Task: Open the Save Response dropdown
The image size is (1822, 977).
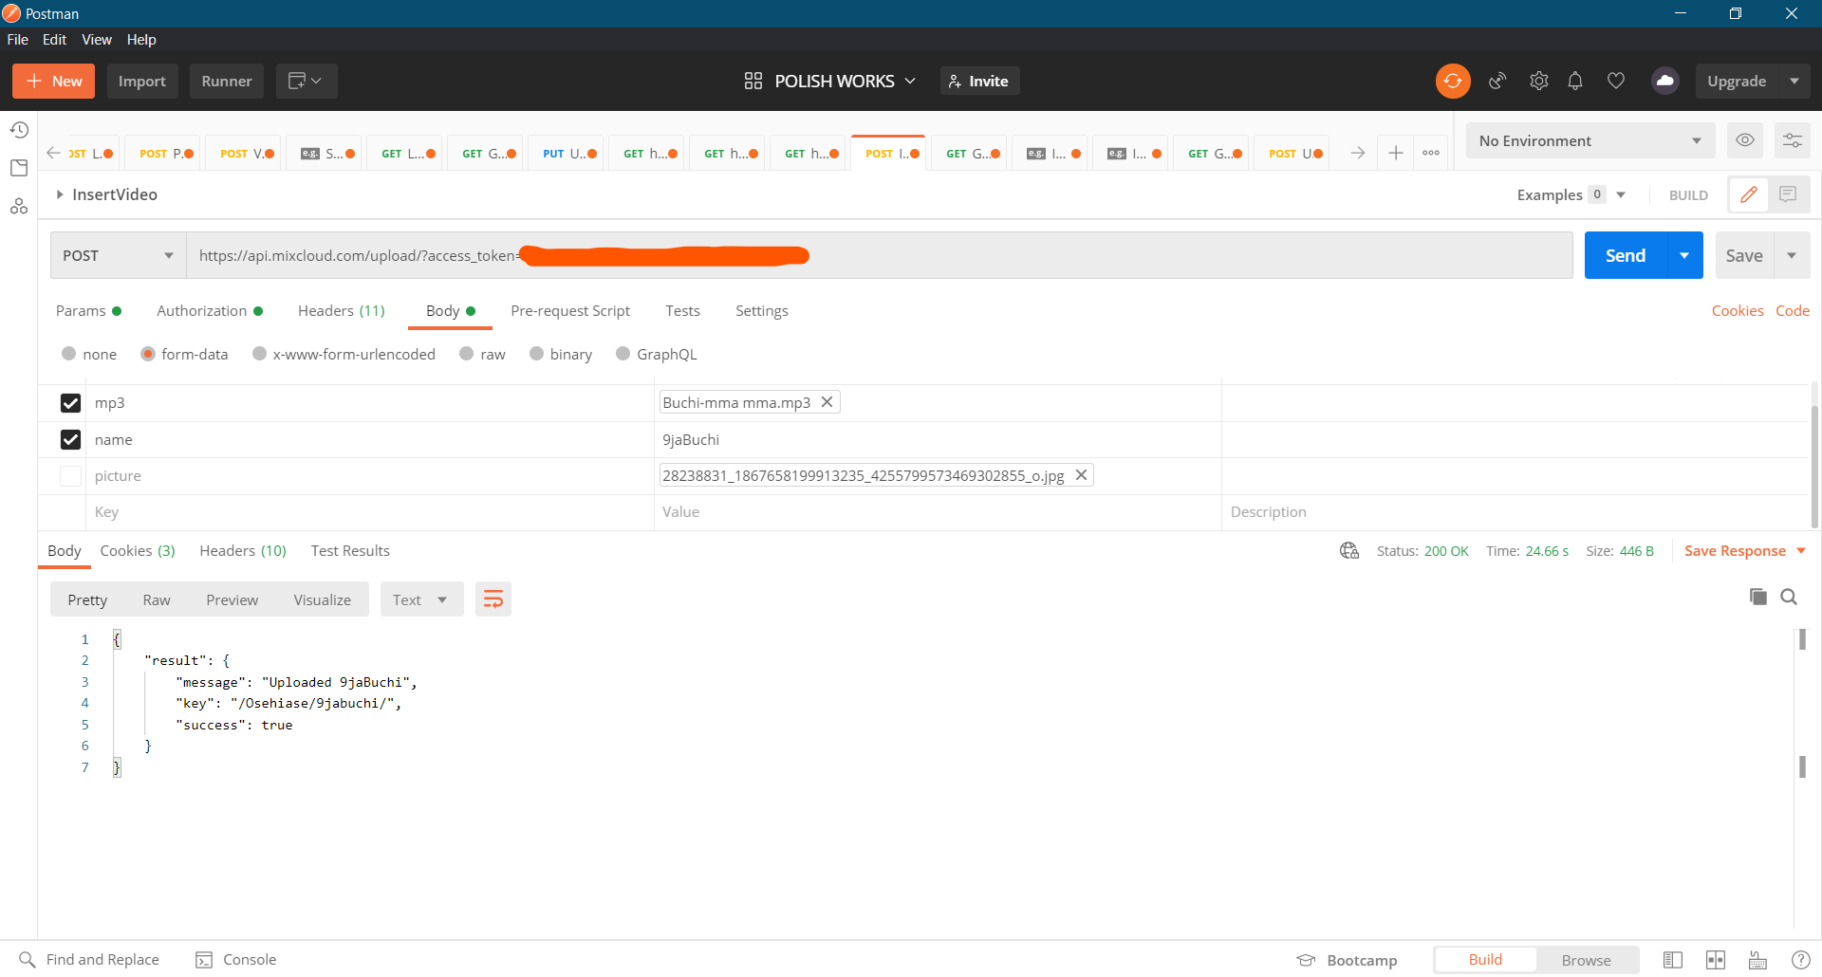Action: (x=1745, y=551)
